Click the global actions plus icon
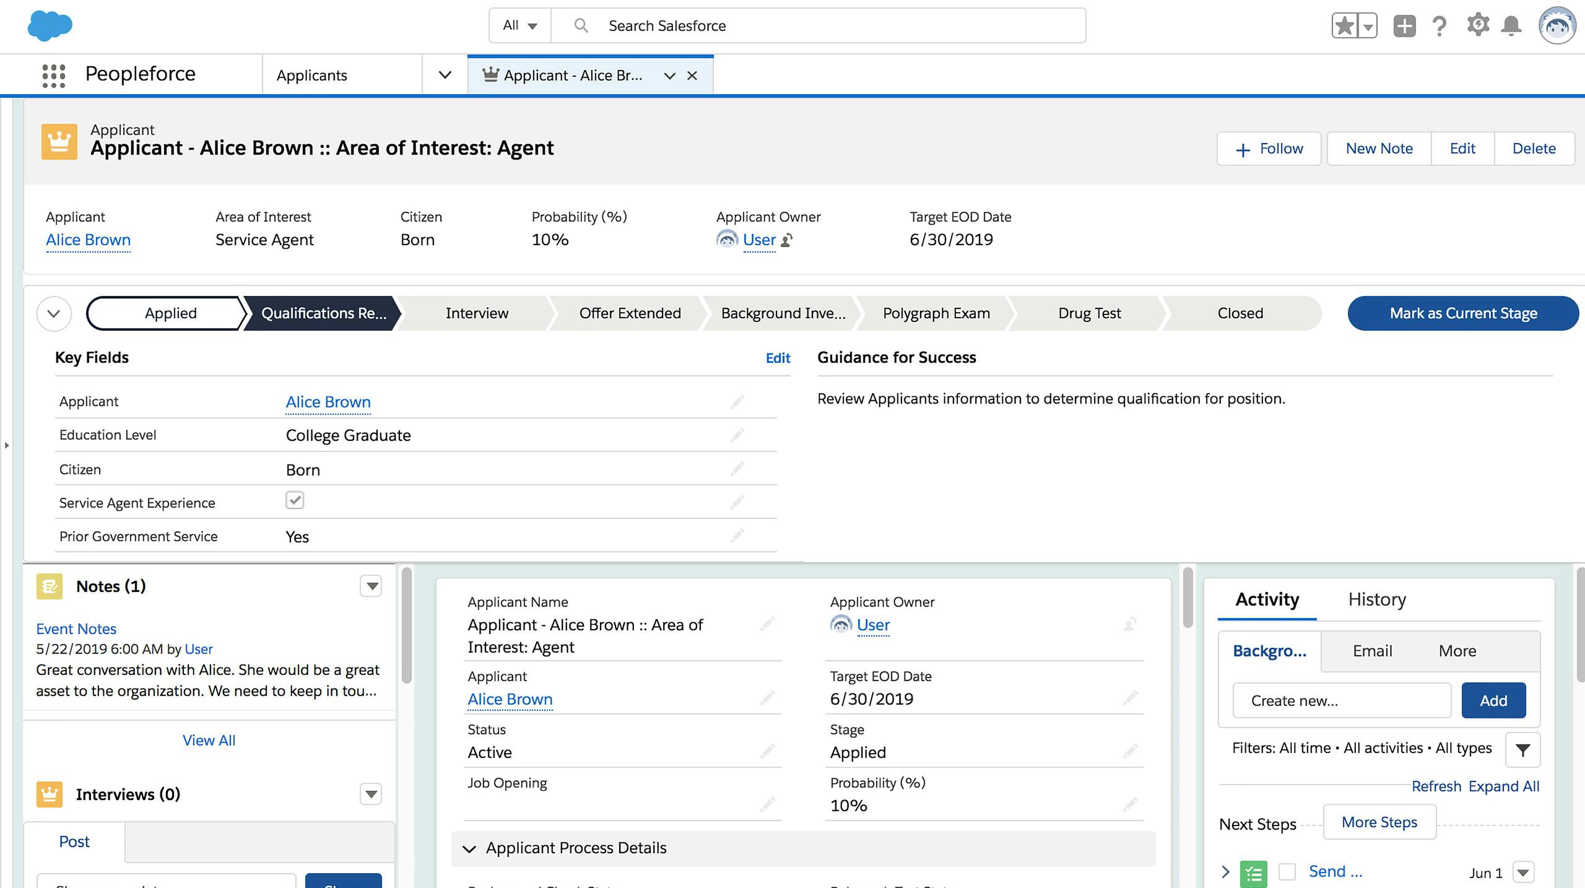This screenshot has height=888, width=1585. tap(1404, 26)
